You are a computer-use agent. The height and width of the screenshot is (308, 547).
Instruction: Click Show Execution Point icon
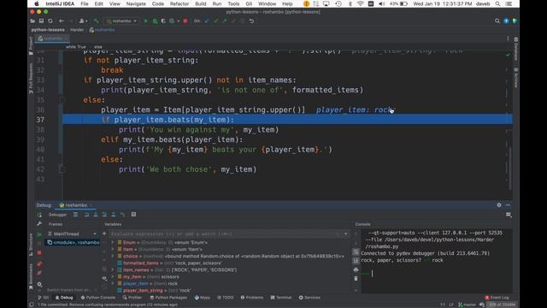pos(76,215)
